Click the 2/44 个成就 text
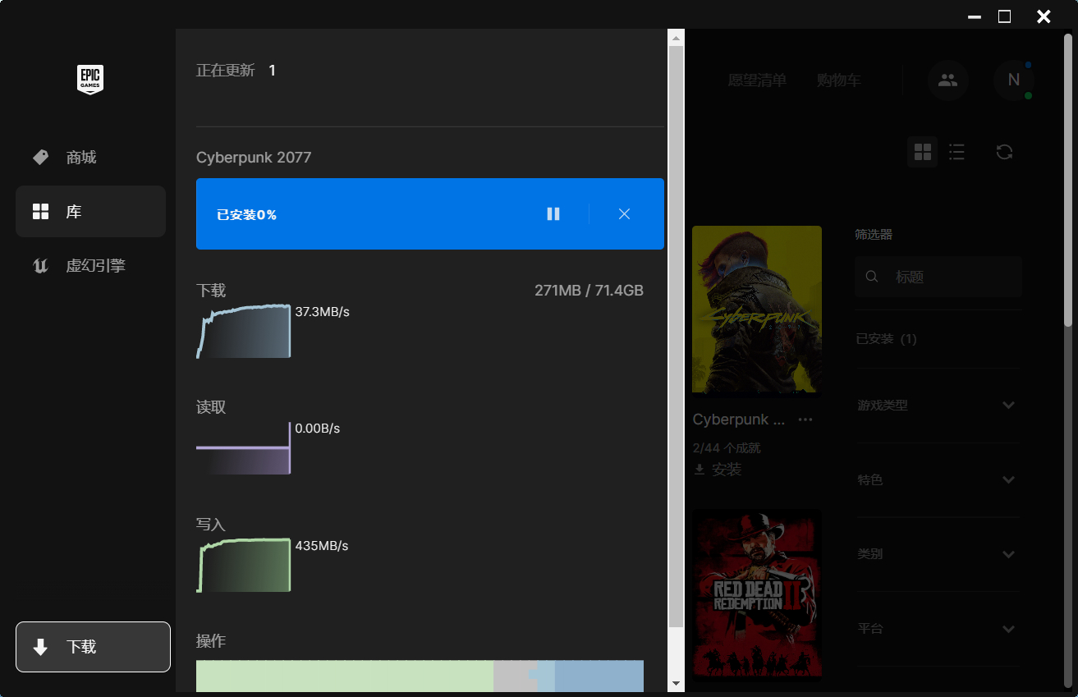Image resolution: width=1078 pixels, height=697 pixels. coord(727,448)
